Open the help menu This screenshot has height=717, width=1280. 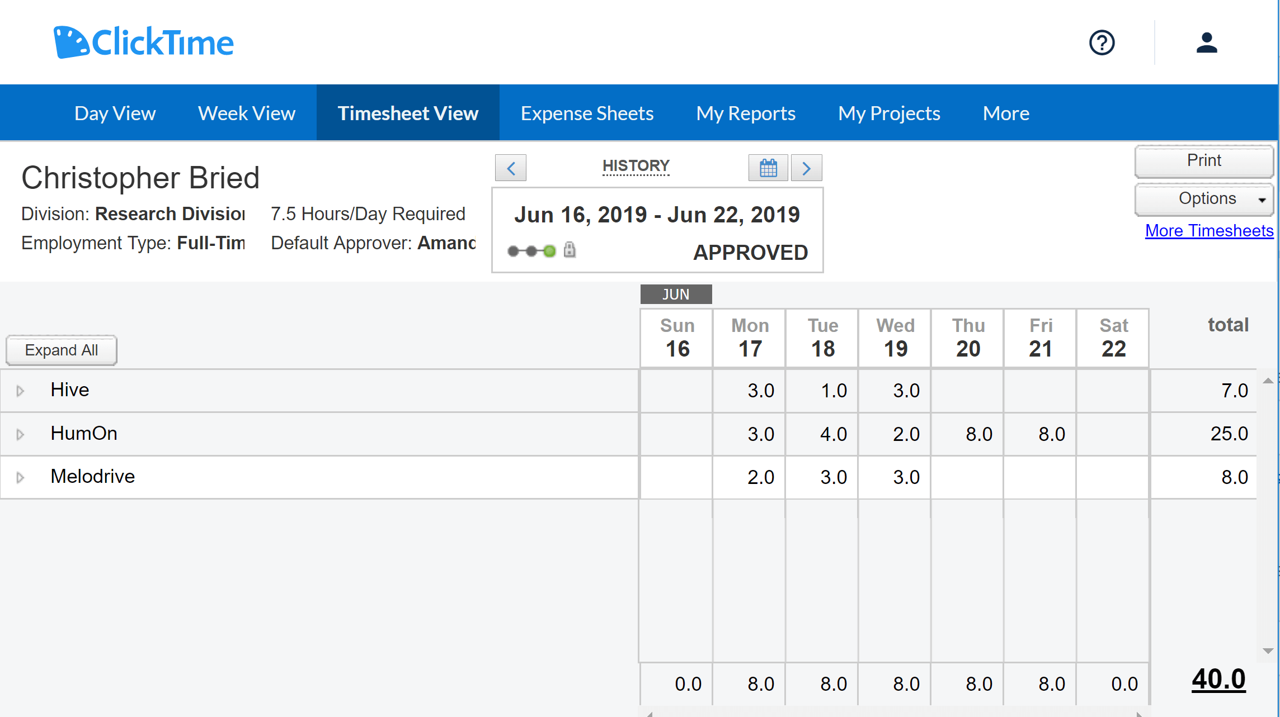pyautogui.click(x=1102, y=42)
